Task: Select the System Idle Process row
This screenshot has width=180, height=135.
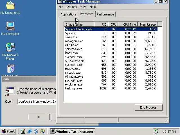Action: 111,29
